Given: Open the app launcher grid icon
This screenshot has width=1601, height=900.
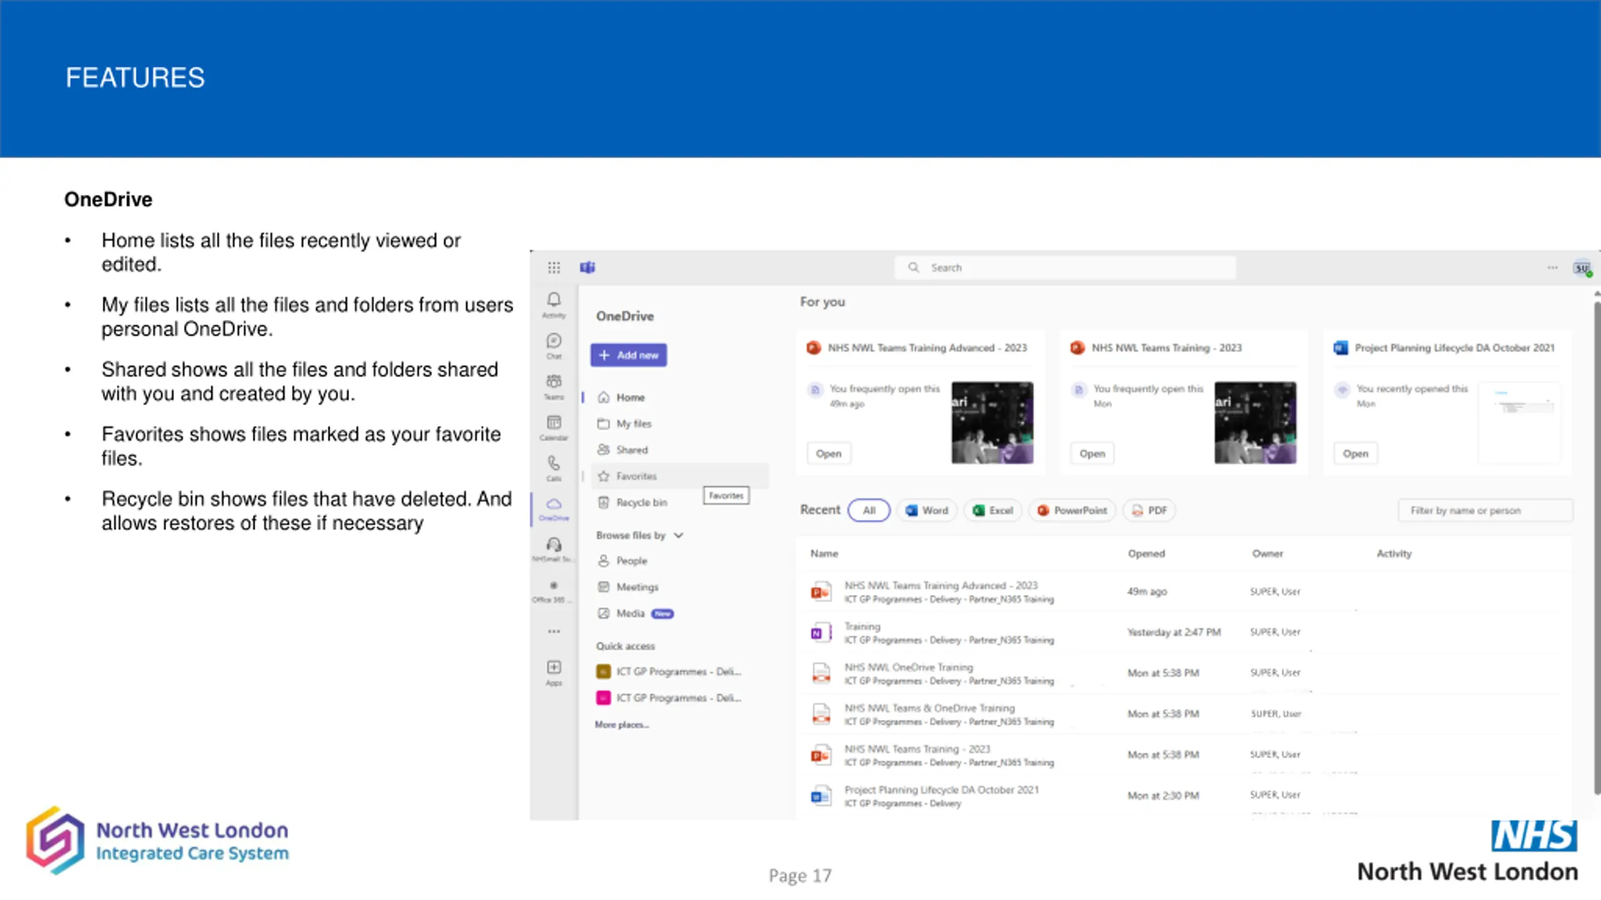Looking at the screenshot, I should click(553, 267).
